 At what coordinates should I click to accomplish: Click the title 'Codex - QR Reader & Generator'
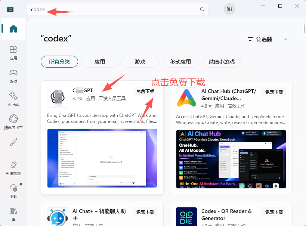click(226, 215)
